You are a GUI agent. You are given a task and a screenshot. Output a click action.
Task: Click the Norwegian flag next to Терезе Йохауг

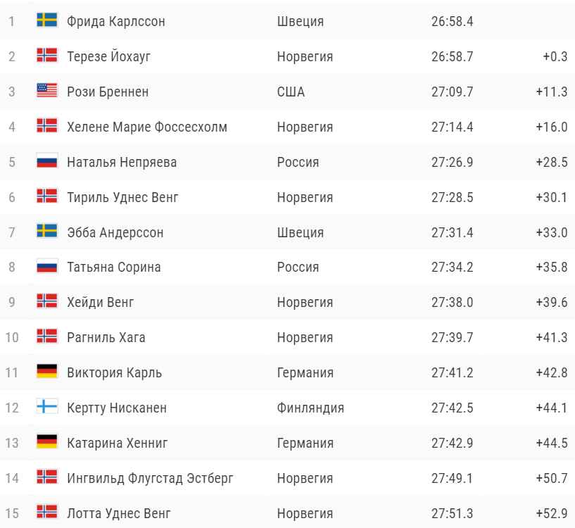point(47,56)
